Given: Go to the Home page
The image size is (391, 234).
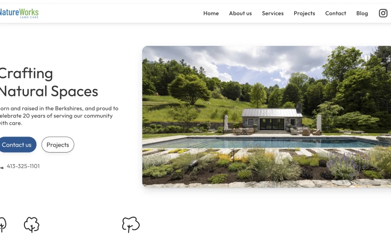Looking at the screenshot, I should (x=211, y=14).
